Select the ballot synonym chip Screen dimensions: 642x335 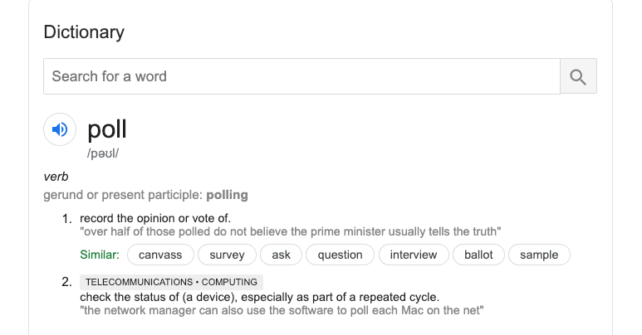pyautogui.click(x=478, y=255)
